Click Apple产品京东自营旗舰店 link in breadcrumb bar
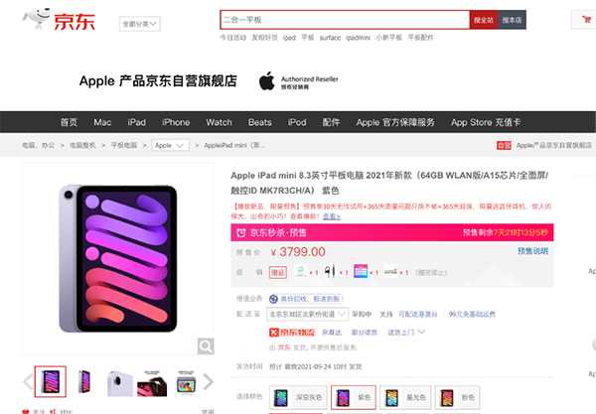Screen dimensions: 596x414 (554, 145)
